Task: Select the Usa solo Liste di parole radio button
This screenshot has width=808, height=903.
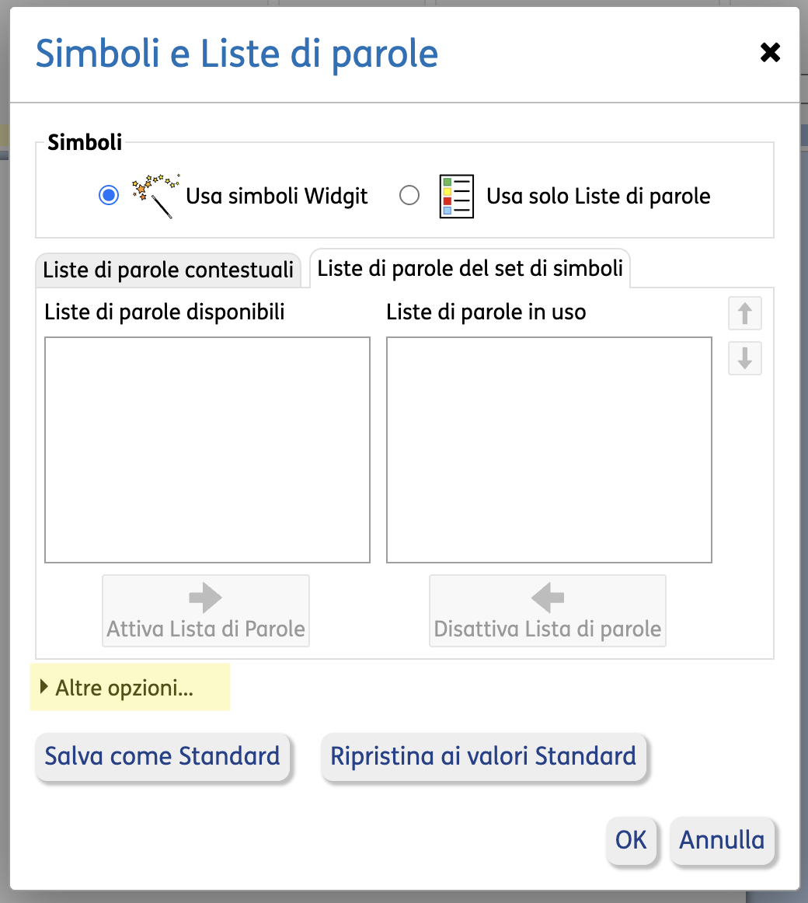Action: (409, 195)
